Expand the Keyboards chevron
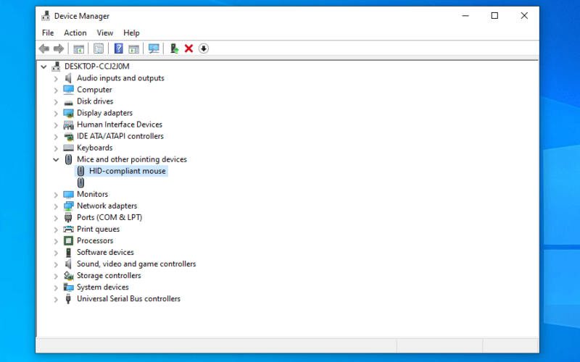 [56, 148]
